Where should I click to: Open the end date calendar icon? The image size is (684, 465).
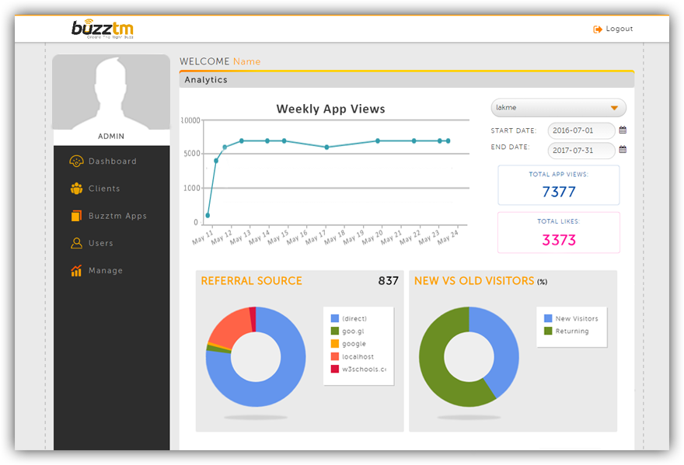pyautogui.click(x=623, y=150)
